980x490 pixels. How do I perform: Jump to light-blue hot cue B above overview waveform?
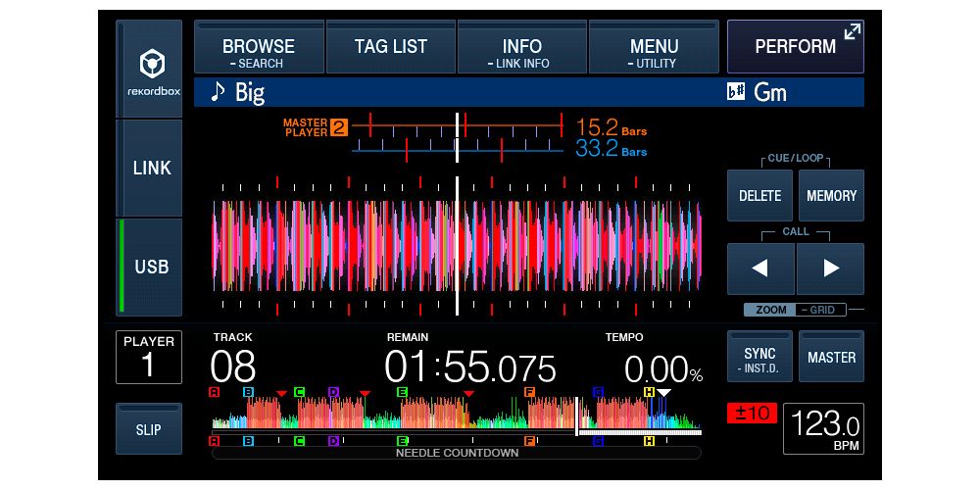tap(248, 392)
